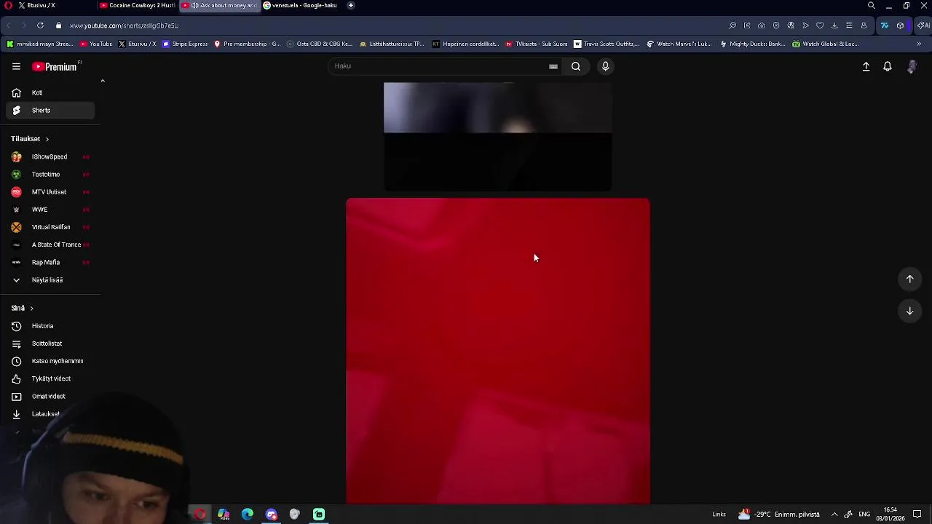The width and height of the screenshot is (932, 524).
Task: Expand Näytä lisää subscriptions list
Action: [x=50, y=279]
